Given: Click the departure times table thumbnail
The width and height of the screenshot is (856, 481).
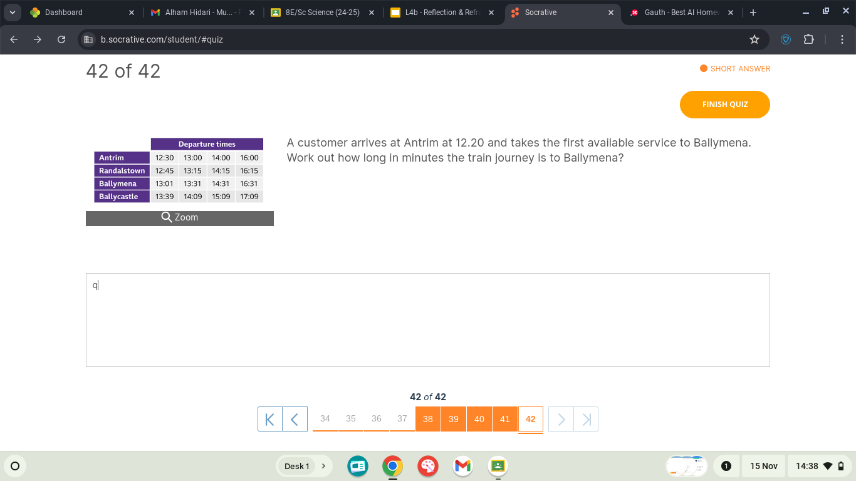Looking at the screenshot, I should coord(179,170).
